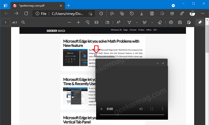Expand the Highlight color dropdown
Viewport: 209px width, 125px height.
[x=152, y=23]
